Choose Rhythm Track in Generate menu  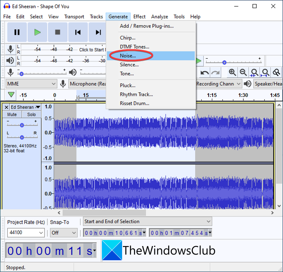pyautogui.click(x=151, y=95)
